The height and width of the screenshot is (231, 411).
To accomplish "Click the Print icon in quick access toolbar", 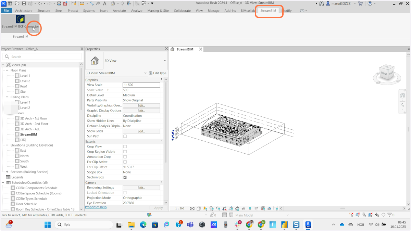I will [59, 3].
